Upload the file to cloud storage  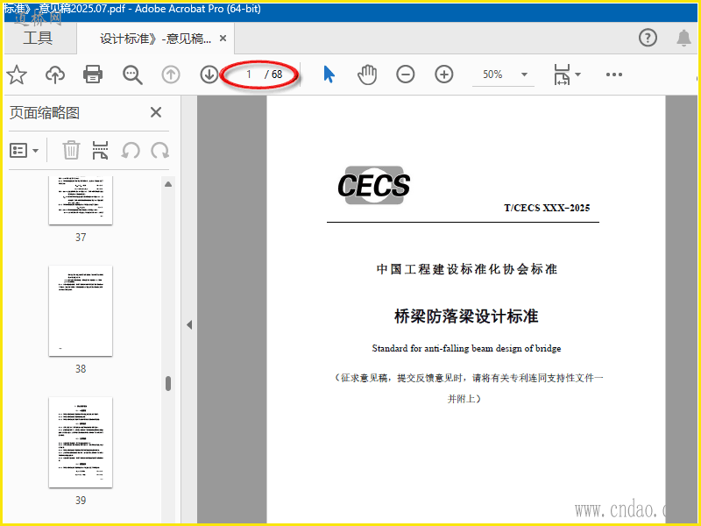point(55,75)
